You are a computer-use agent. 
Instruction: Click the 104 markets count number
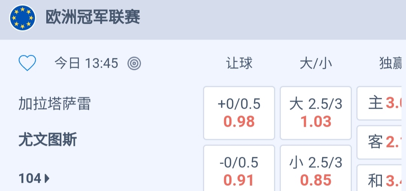point(30,178)
